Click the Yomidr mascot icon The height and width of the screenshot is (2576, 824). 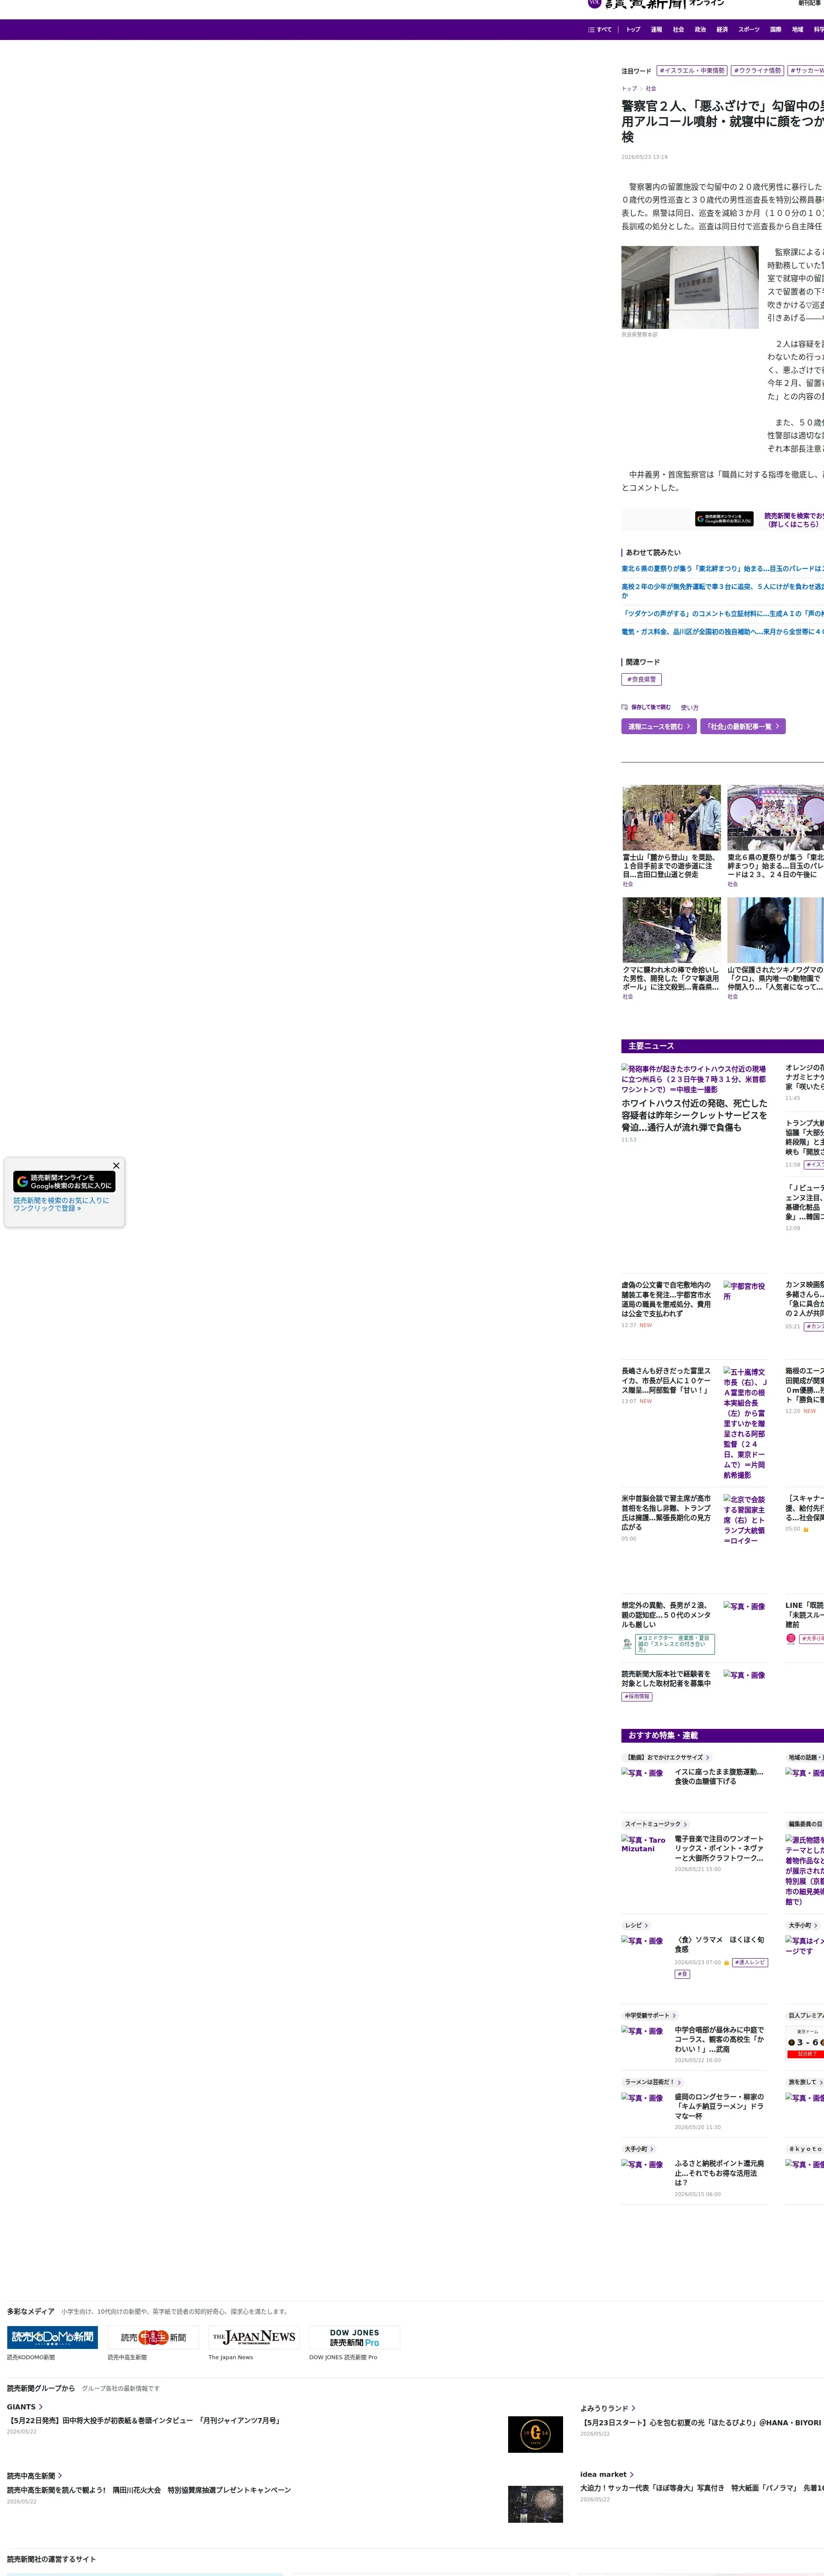pyautogui.click(x=627, y=1643)
